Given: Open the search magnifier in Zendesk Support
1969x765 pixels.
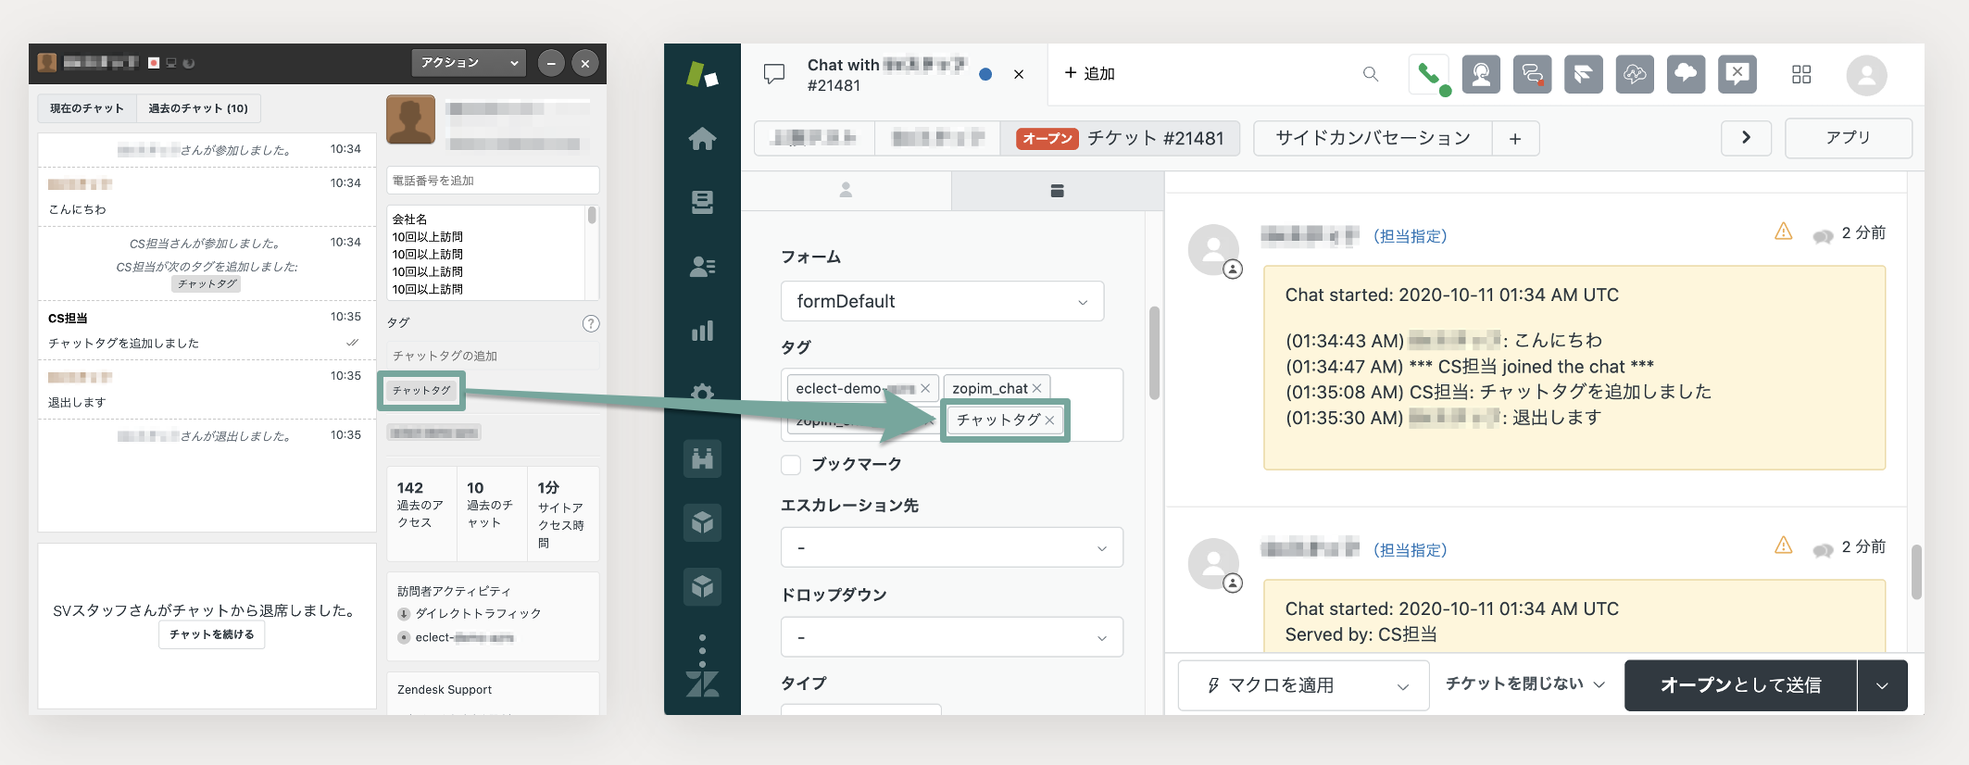Looking at the screenshot, I should point(1371,74).
